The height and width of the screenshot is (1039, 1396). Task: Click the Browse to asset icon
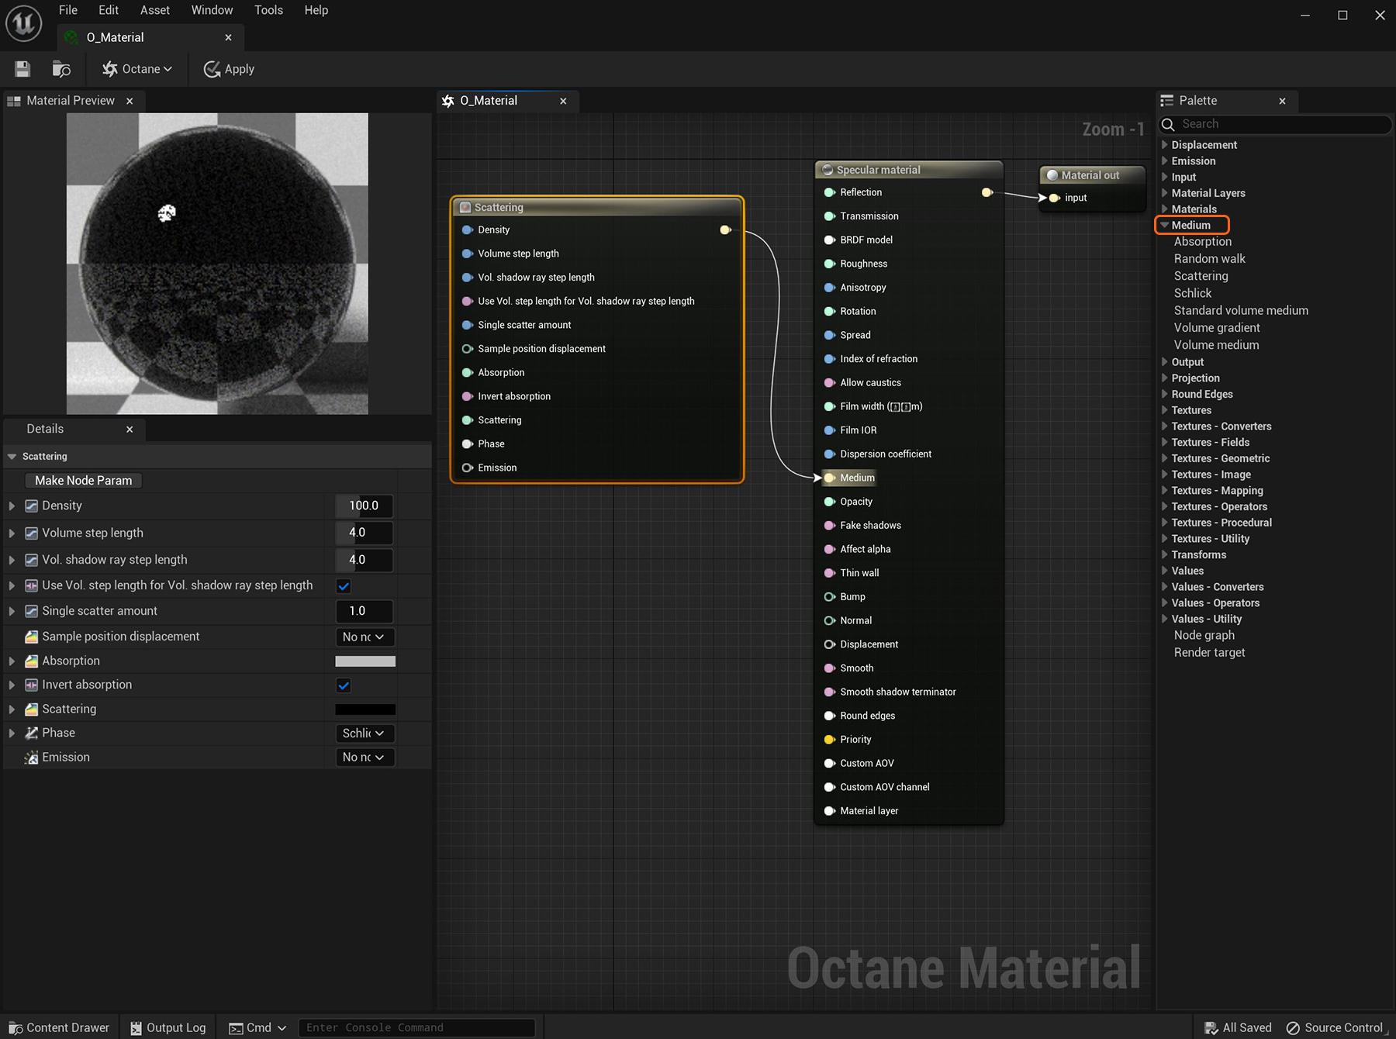[x=61, y=69]
